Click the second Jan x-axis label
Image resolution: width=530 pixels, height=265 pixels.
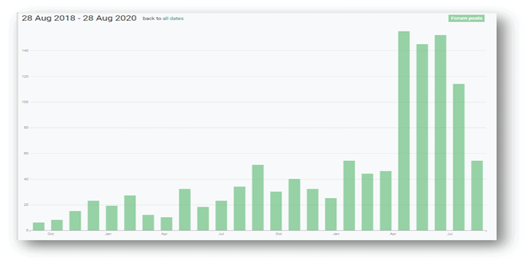[x=336, y=234]
